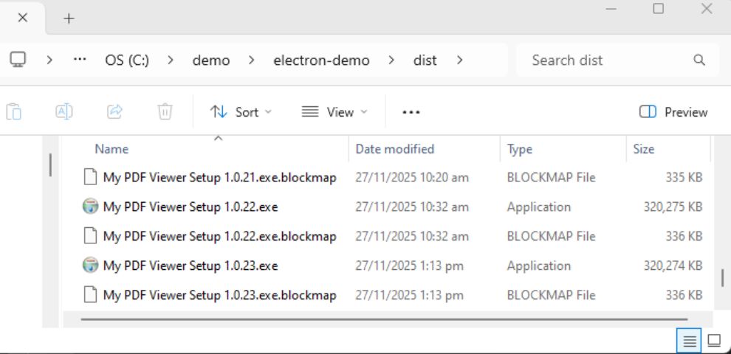Sort files by Date modified column
The image size is (731, 354).
click(x=394, y=149)
